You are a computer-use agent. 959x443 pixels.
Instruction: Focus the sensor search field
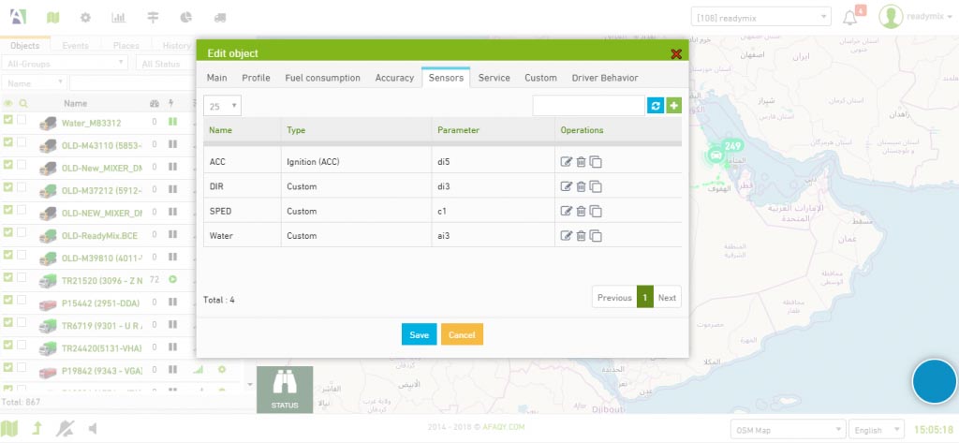point(588,105)
